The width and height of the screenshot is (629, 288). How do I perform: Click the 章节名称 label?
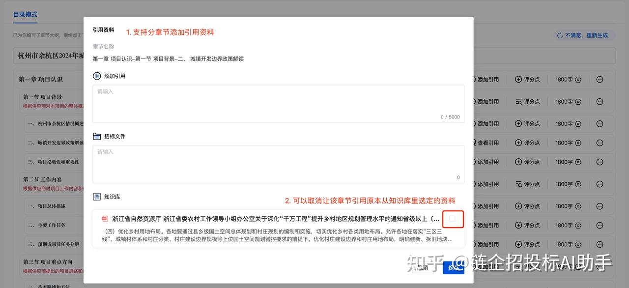pyautogui.click(x=103, y=47)
